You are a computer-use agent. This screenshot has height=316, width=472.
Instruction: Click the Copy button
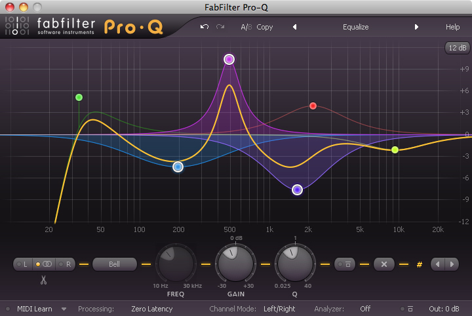click(x=265, y=27)
